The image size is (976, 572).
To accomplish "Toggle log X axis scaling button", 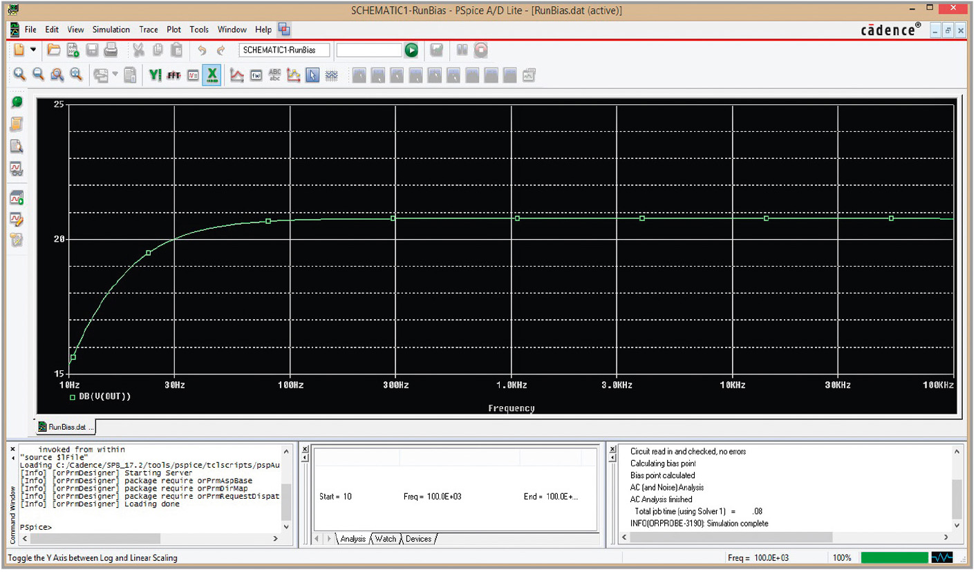I will coord(213,75).
